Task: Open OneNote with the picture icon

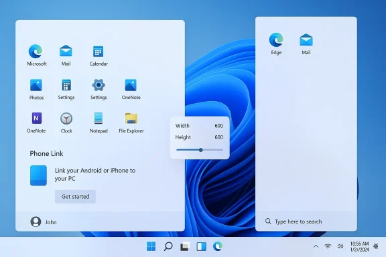Action: (131, 89)
